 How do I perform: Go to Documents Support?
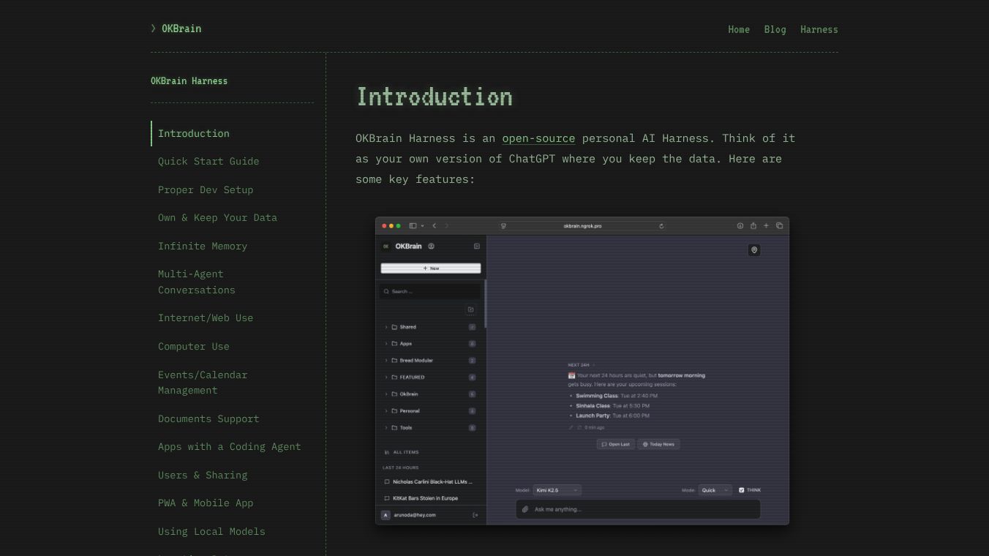(208, 418)
